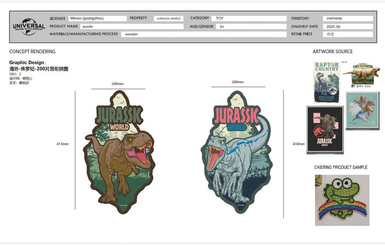The width and height of the screenshot is (385, 245).
Task: Select the teal framed dinosaur artwork thumbnail
Action: pos(362,111)
